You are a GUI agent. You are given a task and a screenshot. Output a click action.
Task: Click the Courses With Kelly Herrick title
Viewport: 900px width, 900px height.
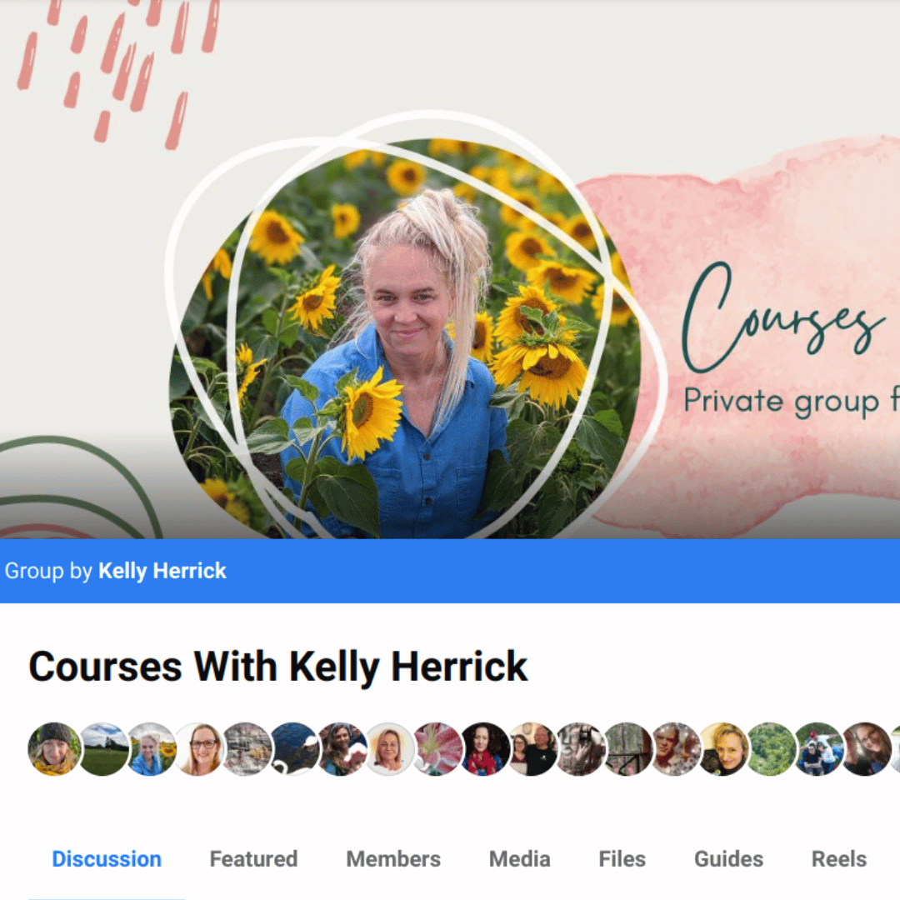(x=277, y=667)
